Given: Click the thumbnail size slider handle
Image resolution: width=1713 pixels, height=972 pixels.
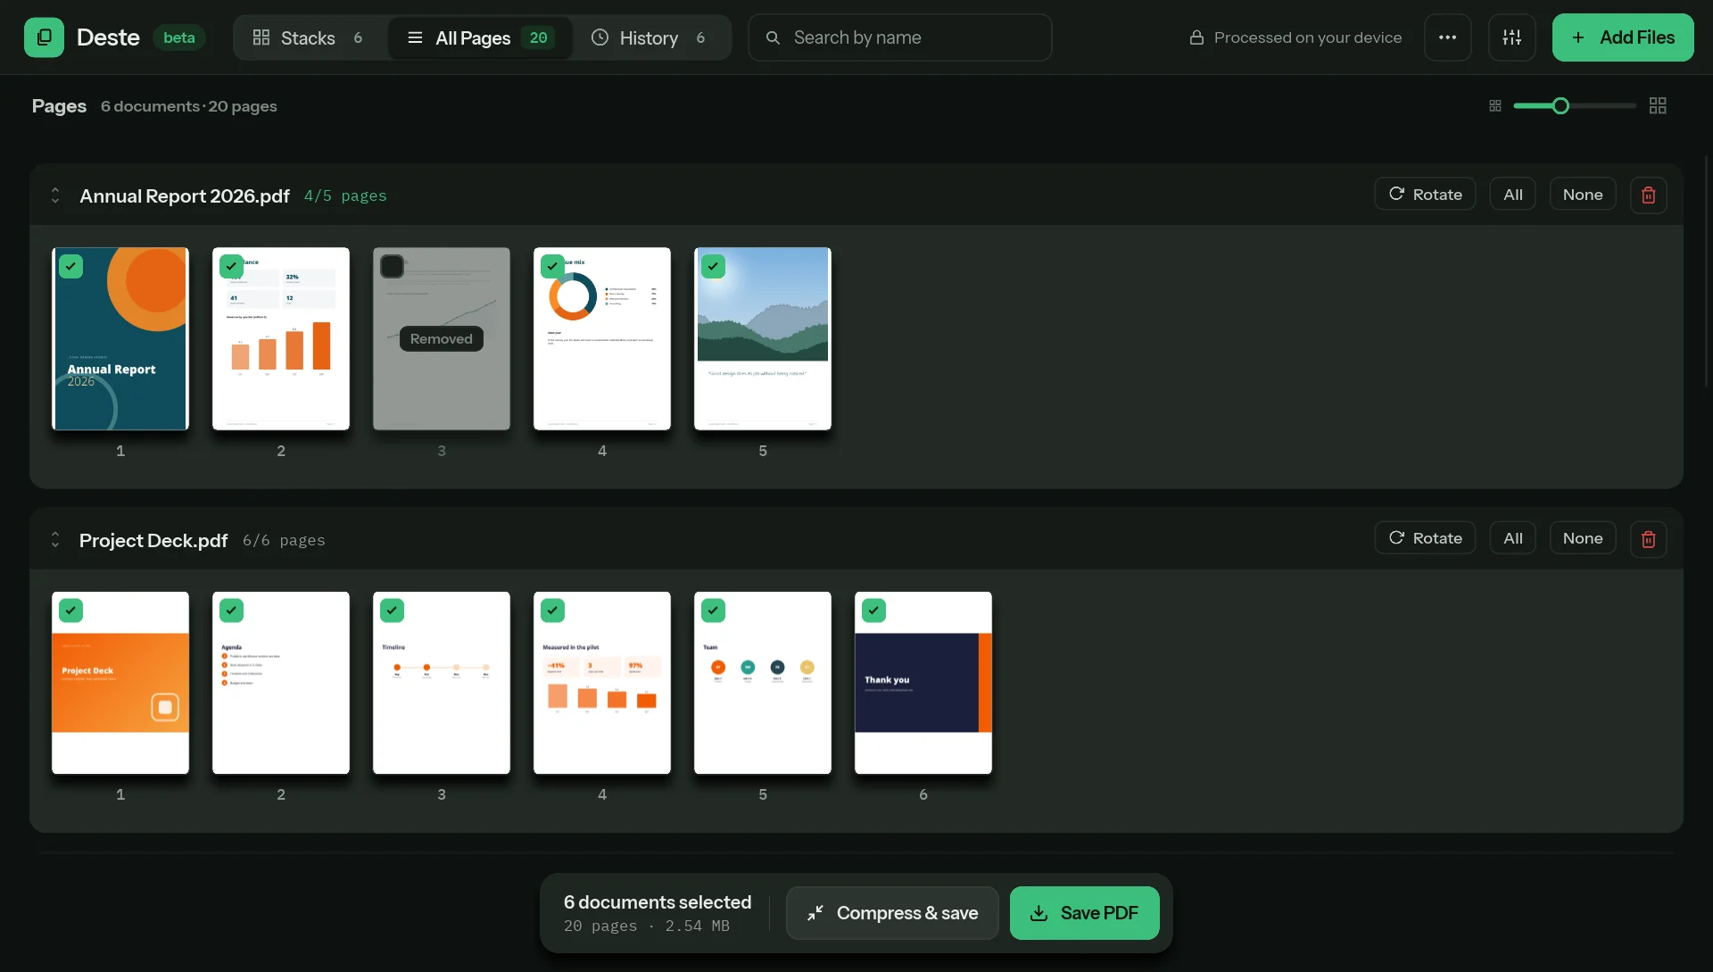Looking at the screenshot, I should tap(1560, 106).
